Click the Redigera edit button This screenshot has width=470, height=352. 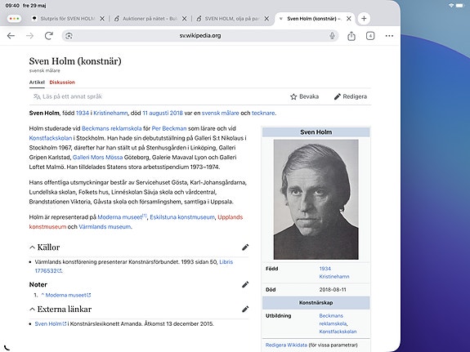[x=351, y=96]
